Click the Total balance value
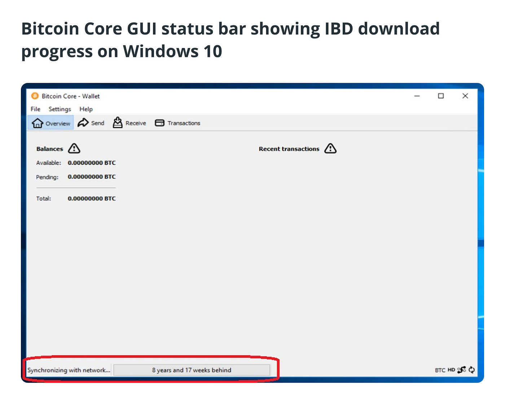The height and width of the screenshot is (395, 505). (92, 198)
